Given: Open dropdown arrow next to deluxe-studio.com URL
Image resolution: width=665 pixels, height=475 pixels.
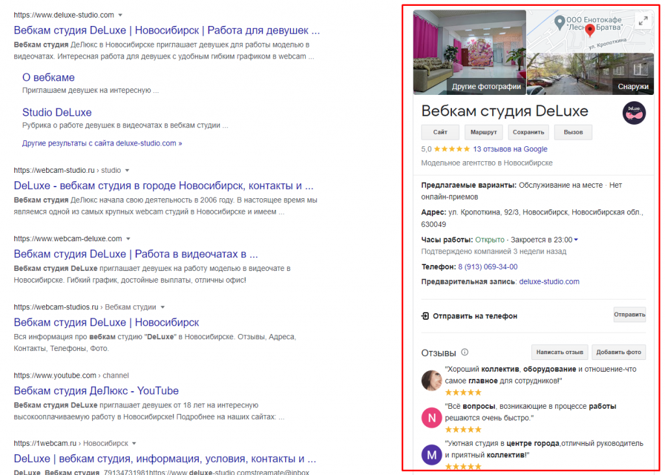Looking at the screenshot, I should pyautogui.click(x=120, y=15).
